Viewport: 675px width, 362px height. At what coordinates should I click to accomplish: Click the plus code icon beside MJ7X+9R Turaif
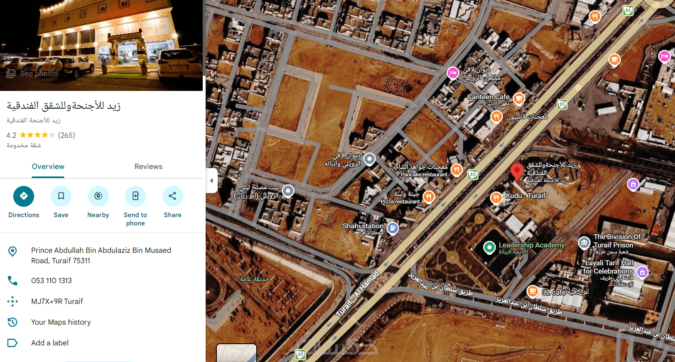12,301
